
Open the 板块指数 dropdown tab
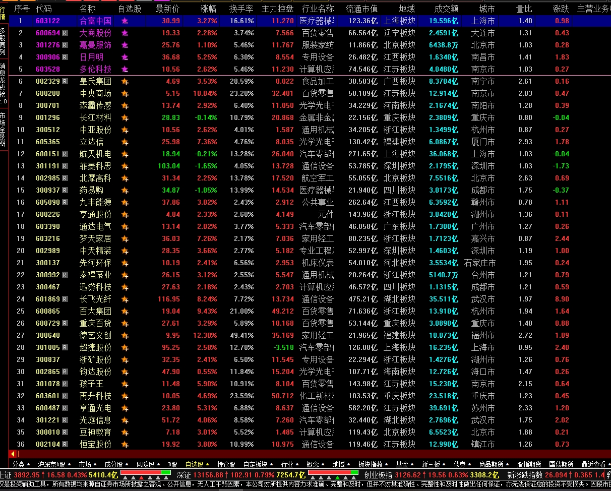pos(374,464)
